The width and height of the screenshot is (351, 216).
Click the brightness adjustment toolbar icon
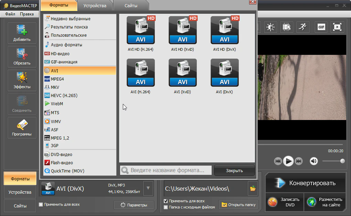[271, 27]
